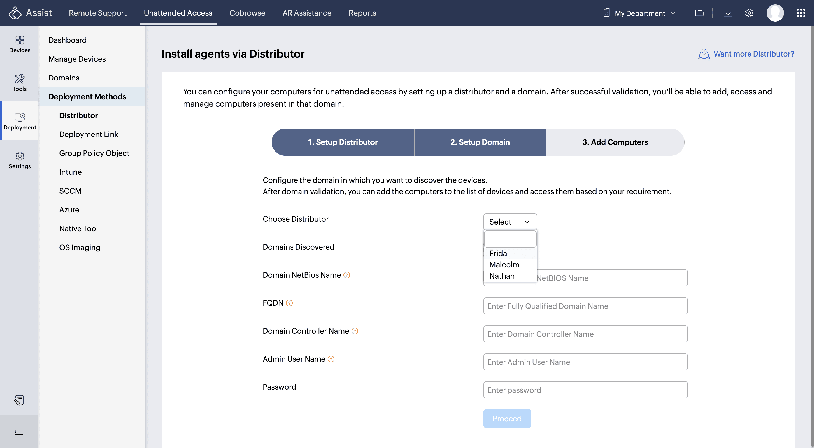The height and width of the screenshot is (448, 814).
Task: Open the Tools sidebar section
Action: [x=20, y=82]
